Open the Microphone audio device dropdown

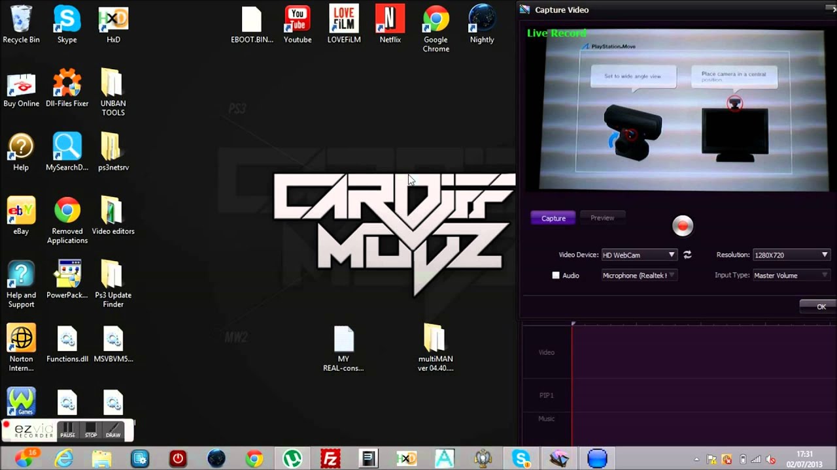(638, 275)
